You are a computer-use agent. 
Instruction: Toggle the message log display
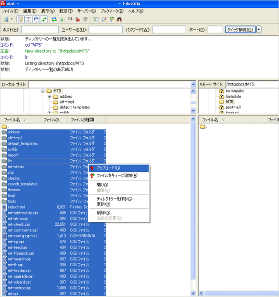(x=20, y=19)
